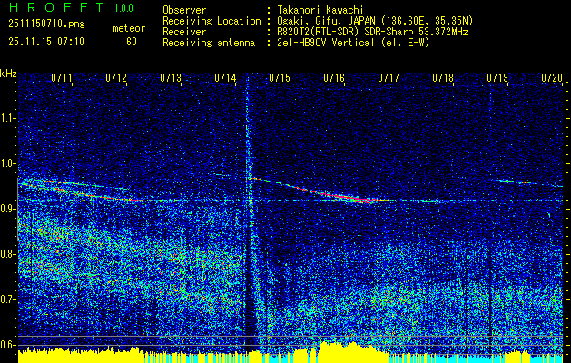
Task: Click the timestamp 25.11.15 07:10
Action: coord(46,42)
